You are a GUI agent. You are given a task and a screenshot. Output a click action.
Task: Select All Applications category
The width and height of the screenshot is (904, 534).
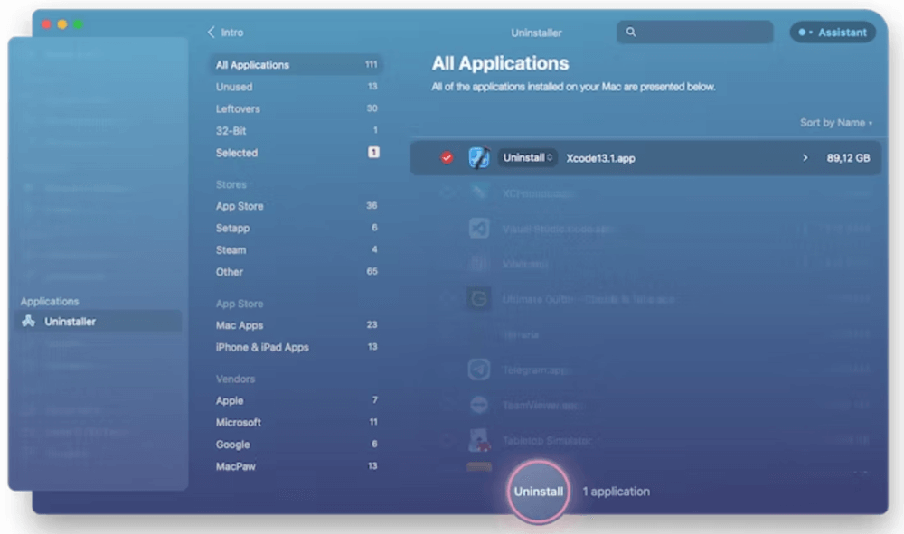pos(296,64)
